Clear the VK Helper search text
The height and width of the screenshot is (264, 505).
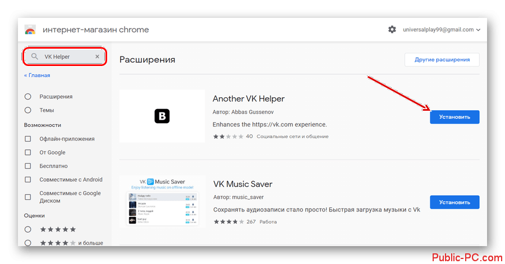(97, 56)
